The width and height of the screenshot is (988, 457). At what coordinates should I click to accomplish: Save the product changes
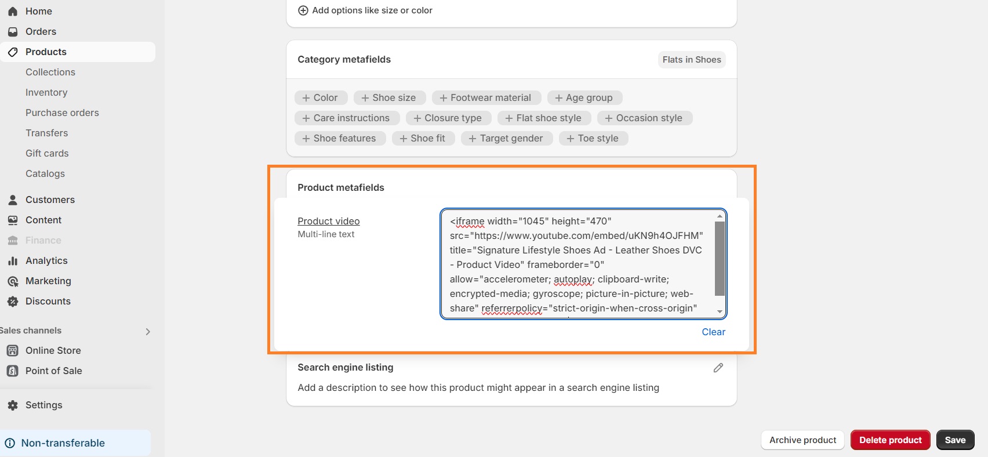pyautogui.click(x=955, y=440)
